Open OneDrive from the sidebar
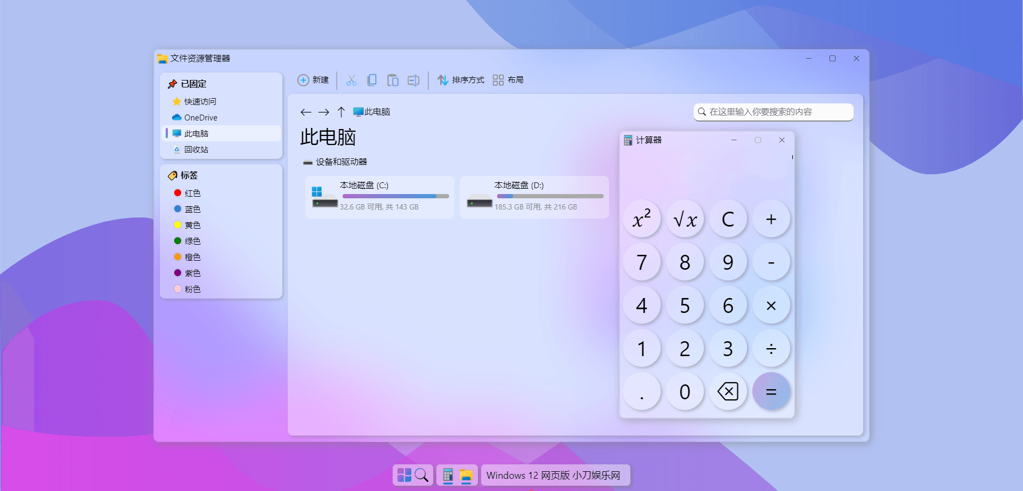Screen dimensions: 1023x491 tap(200, 117)
